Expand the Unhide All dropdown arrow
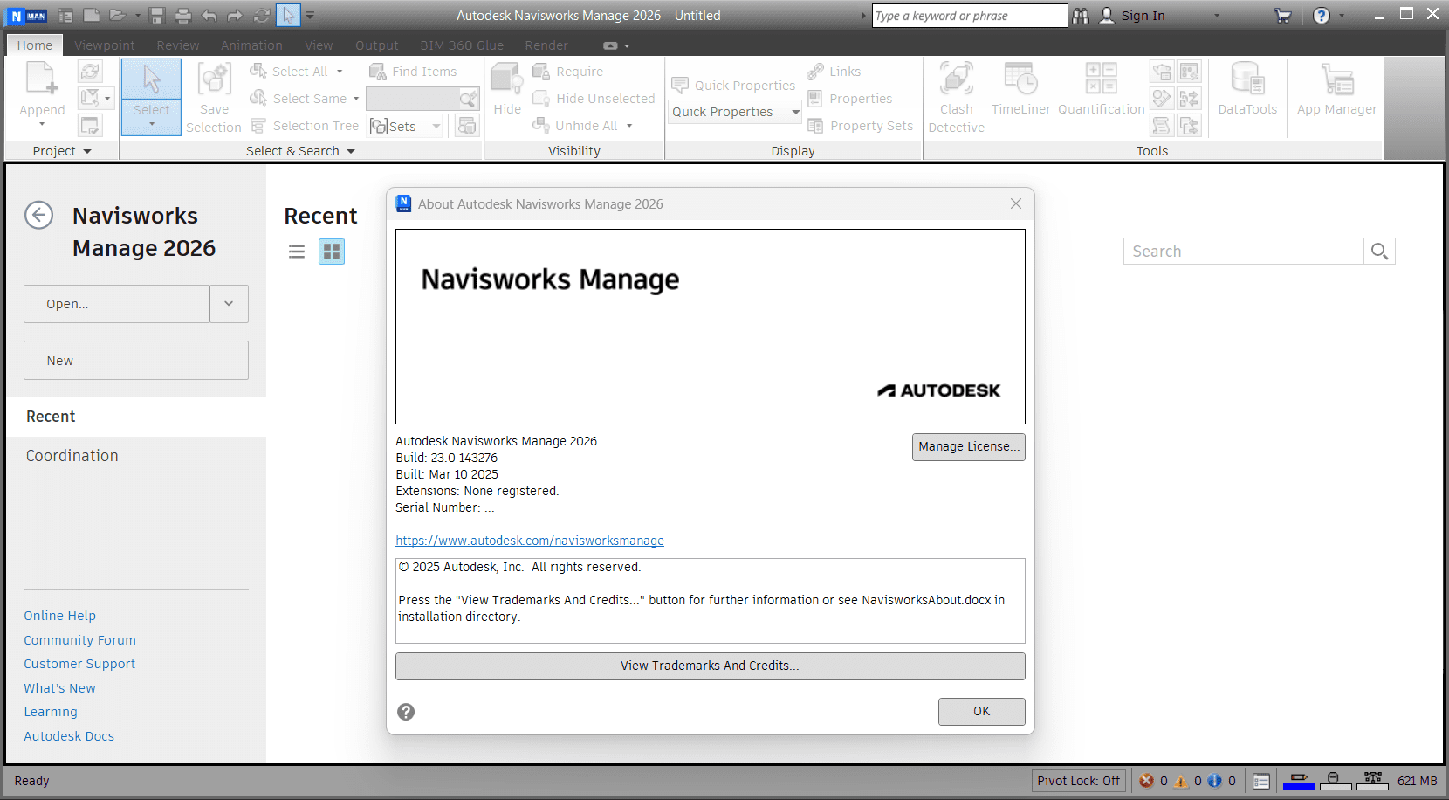The image size is (1449, 800). pos(628,126)
